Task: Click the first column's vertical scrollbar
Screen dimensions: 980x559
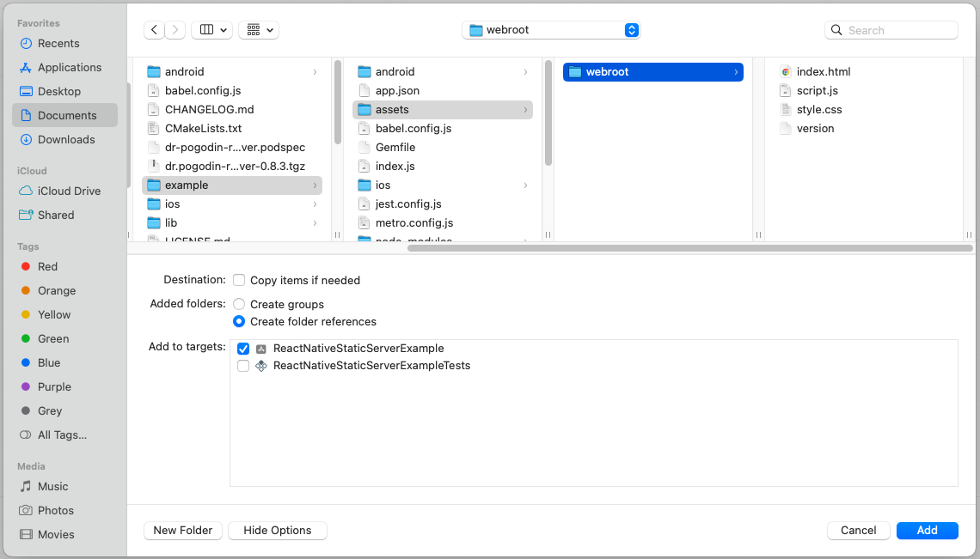Action: point(338,102)
